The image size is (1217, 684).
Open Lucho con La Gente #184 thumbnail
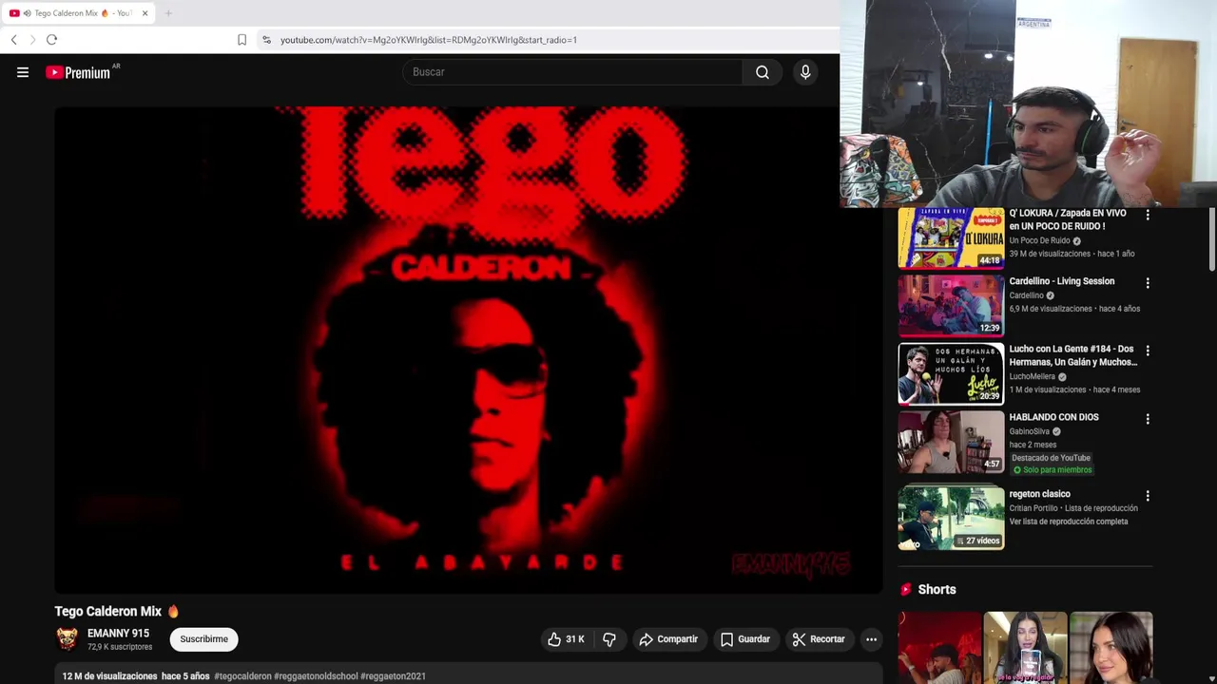pos(951,373)
